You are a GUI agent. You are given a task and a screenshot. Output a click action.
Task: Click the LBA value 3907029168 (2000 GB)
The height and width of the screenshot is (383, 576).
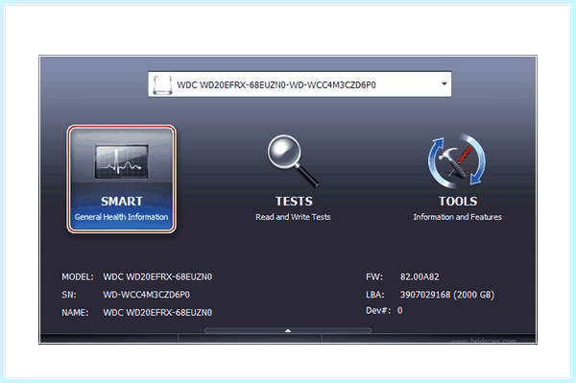click(x=447, y=295)
